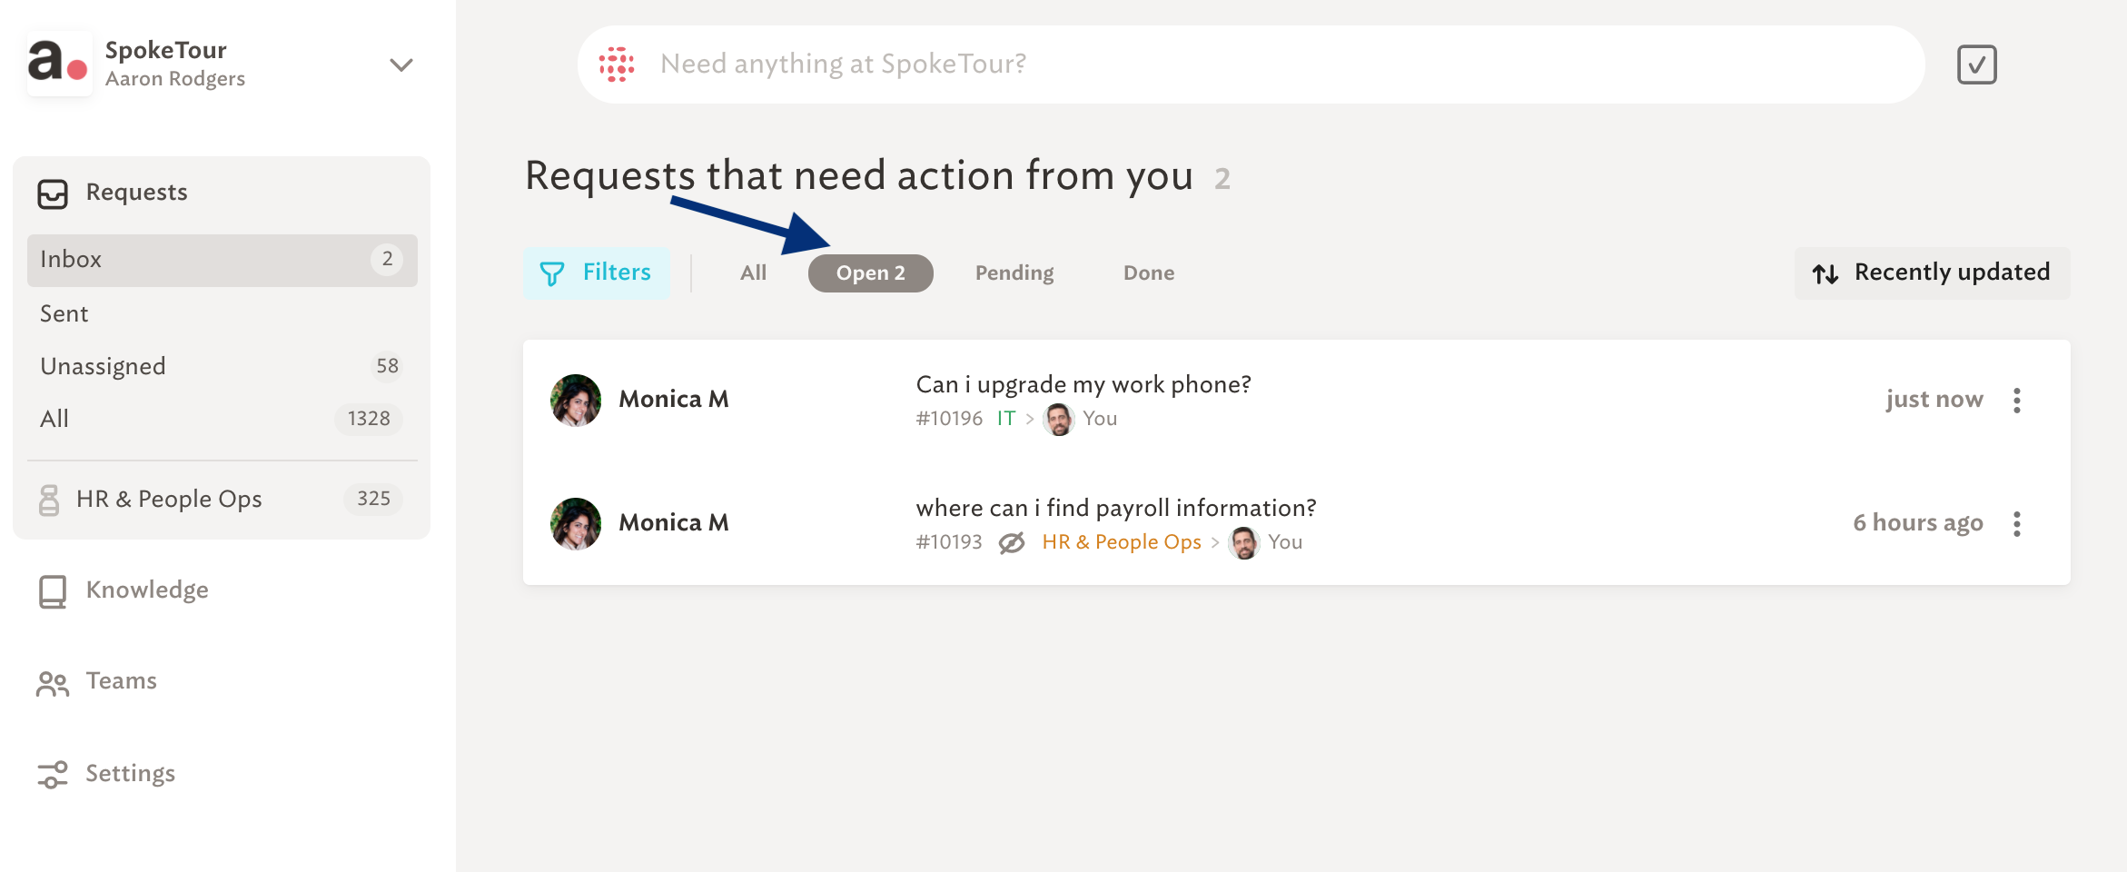2127x872 pixels.
Task: Toggle hidden-eye icon on request #10193
Action: [x=1012, y=543]
